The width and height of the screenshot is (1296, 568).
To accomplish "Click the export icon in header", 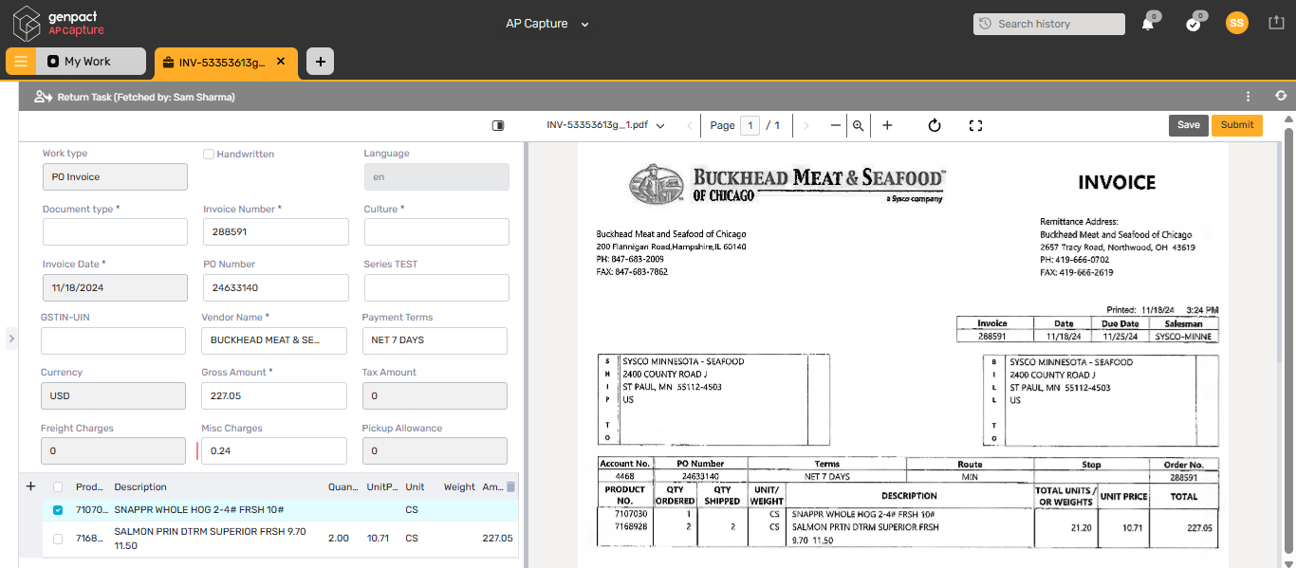I will (1276, 23).
